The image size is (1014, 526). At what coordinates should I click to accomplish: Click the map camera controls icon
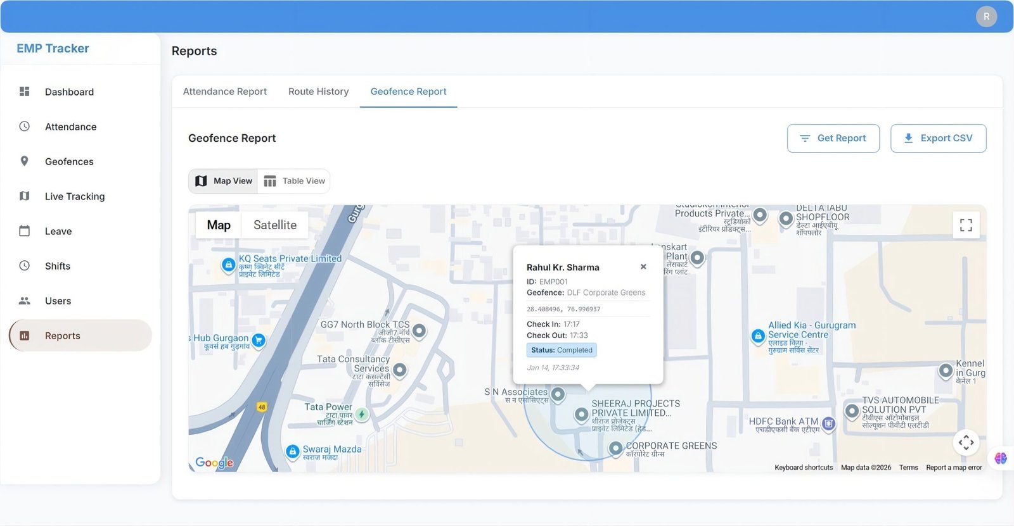click(966, 442)
